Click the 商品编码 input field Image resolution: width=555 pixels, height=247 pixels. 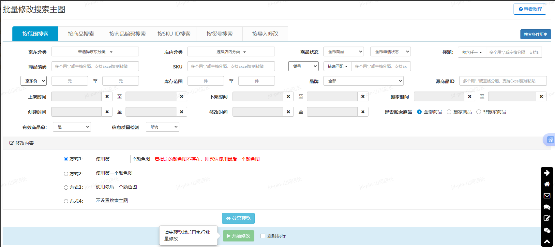pos(95,66)
